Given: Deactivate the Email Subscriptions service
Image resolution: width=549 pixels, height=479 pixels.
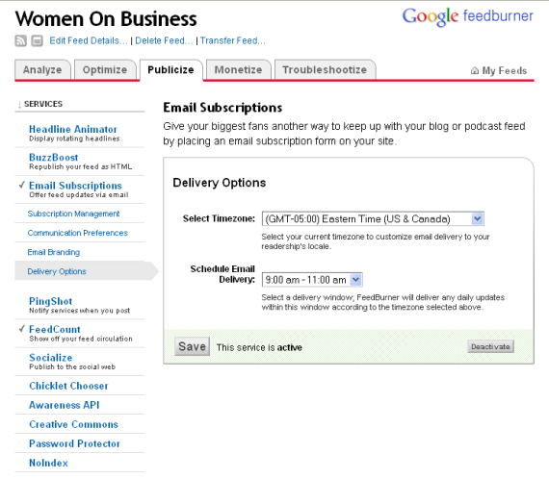Looking at the screenshot, I should (x=490, y=346).
